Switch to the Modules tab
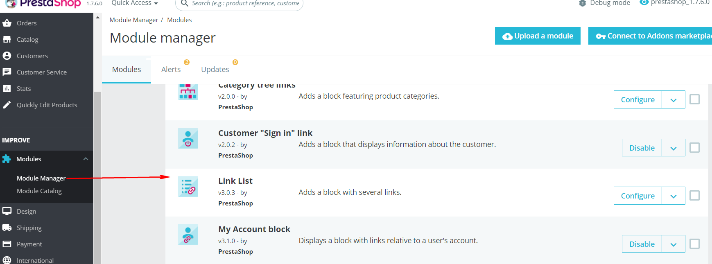This screenshot has height=264, width=712. [127, 70]
